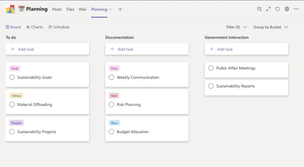
Task: Open the Sustainability Goals task title
Action: (x=34, y=77)
